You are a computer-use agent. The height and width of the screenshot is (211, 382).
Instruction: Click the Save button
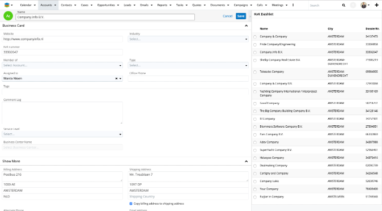point(241,16)
